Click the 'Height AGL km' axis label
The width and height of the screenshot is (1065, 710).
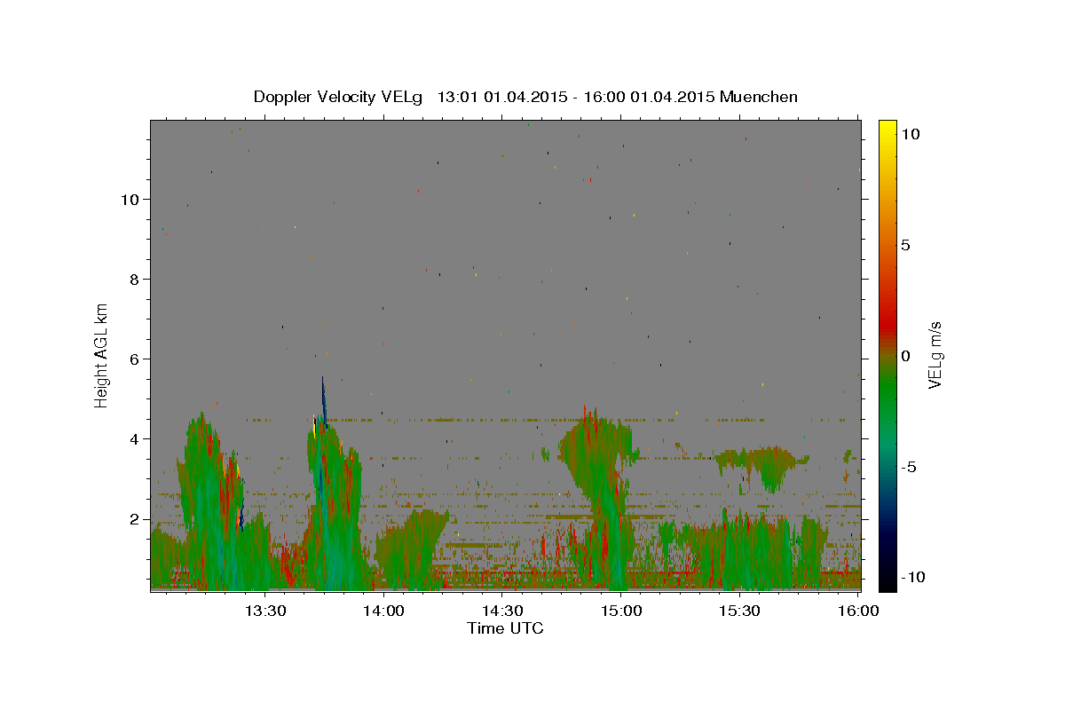[x=102, y=355]
